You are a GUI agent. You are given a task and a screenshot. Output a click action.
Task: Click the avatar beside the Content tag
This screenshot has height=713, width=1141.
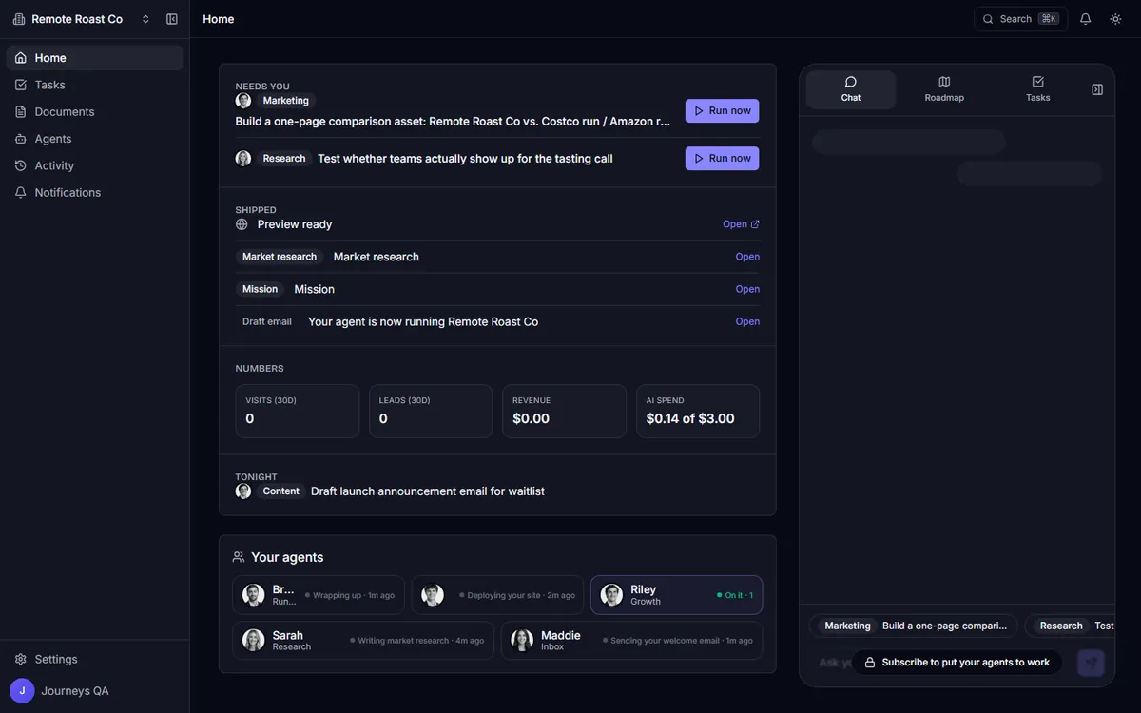tap(243, 491)
